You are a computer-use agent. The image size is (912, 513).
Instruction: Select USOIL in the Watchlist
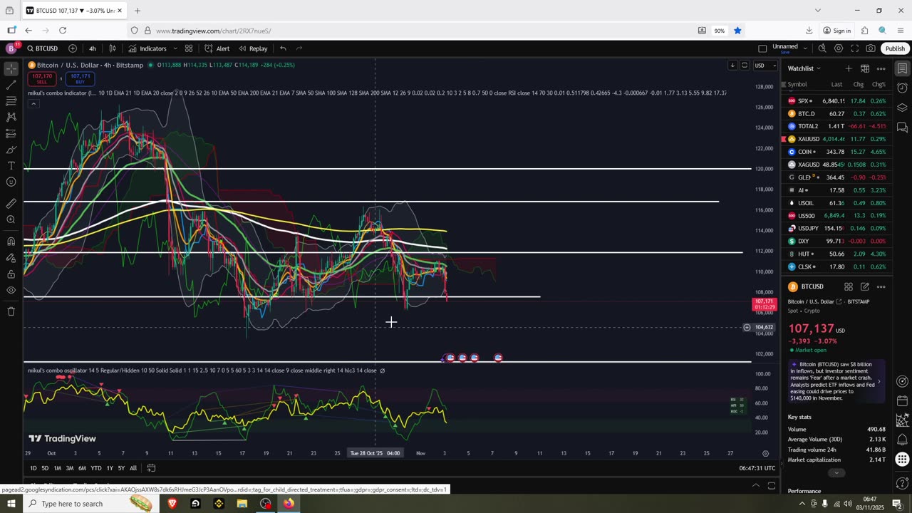click(x=836, y=203)
